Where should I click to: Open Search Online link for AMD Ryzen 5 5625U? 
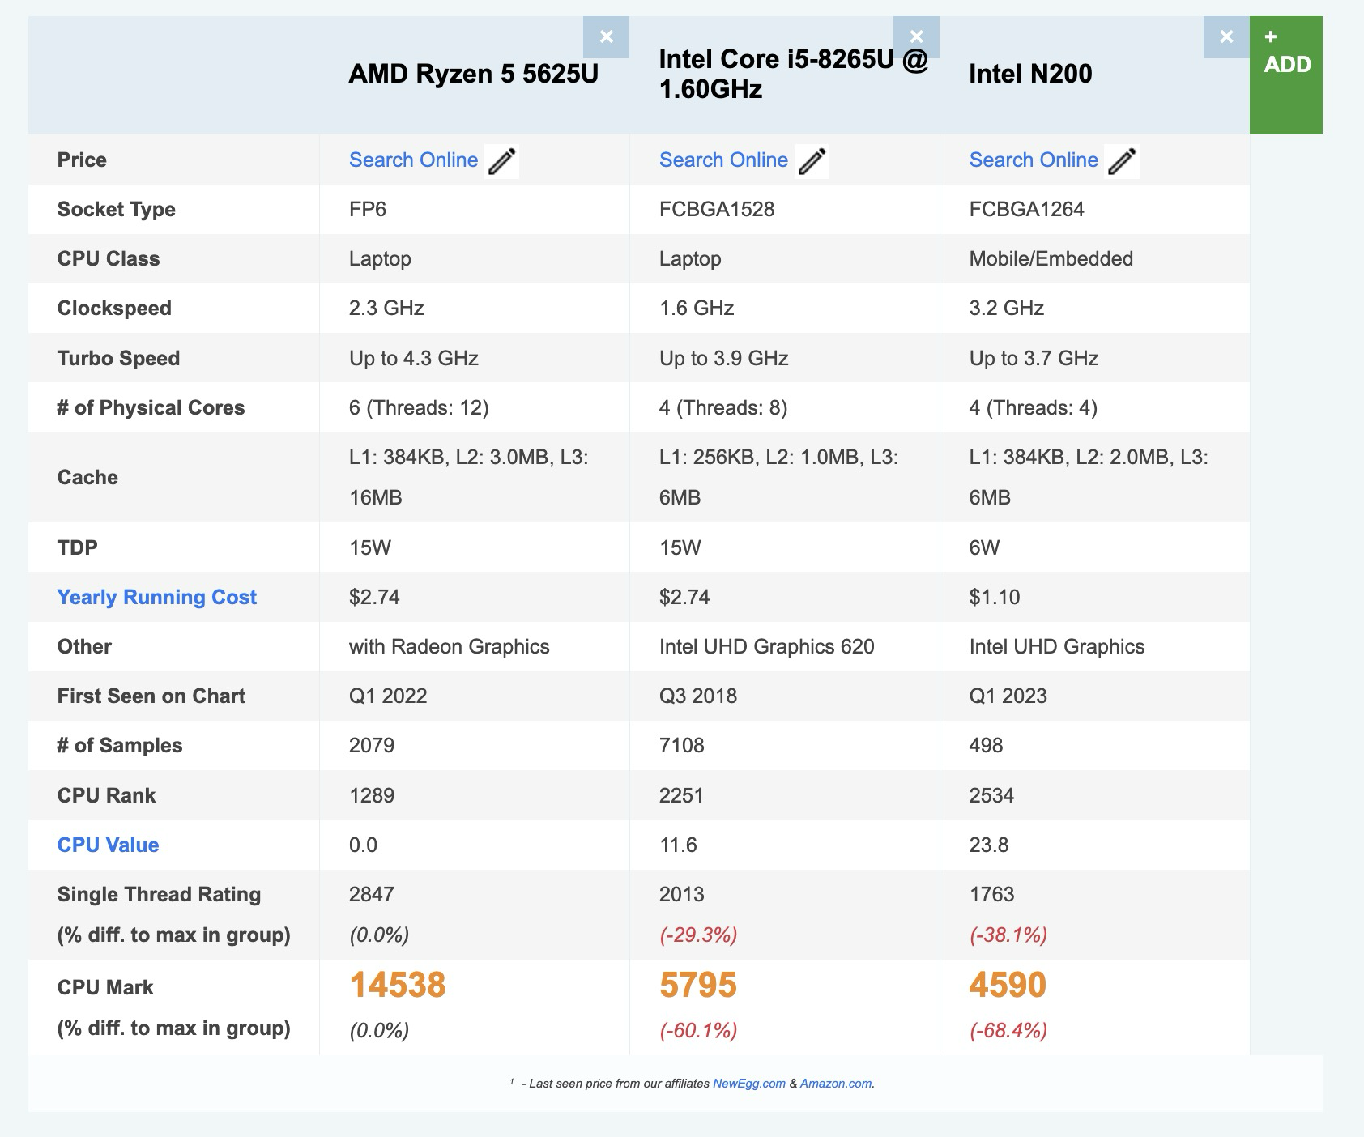tap(413, 160)
